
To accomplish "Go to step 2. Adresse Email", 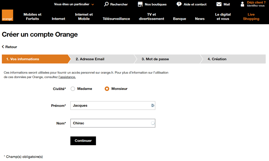I will 102,59.
